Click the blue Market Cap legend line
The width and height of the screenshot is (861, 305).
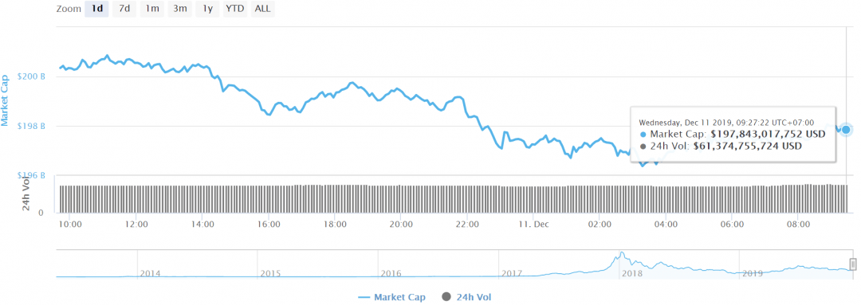[x=364, y=297]
